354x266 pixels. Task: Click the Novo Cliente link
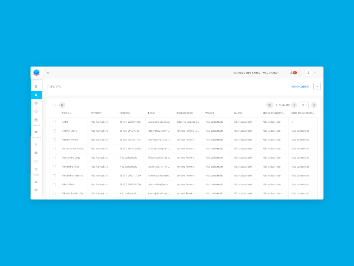click(x=300, y=87)
